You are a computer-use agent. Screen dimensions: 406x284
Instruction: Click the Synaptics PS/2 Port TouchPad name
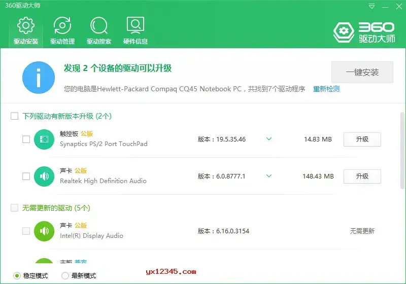click(x=104, y=144)
